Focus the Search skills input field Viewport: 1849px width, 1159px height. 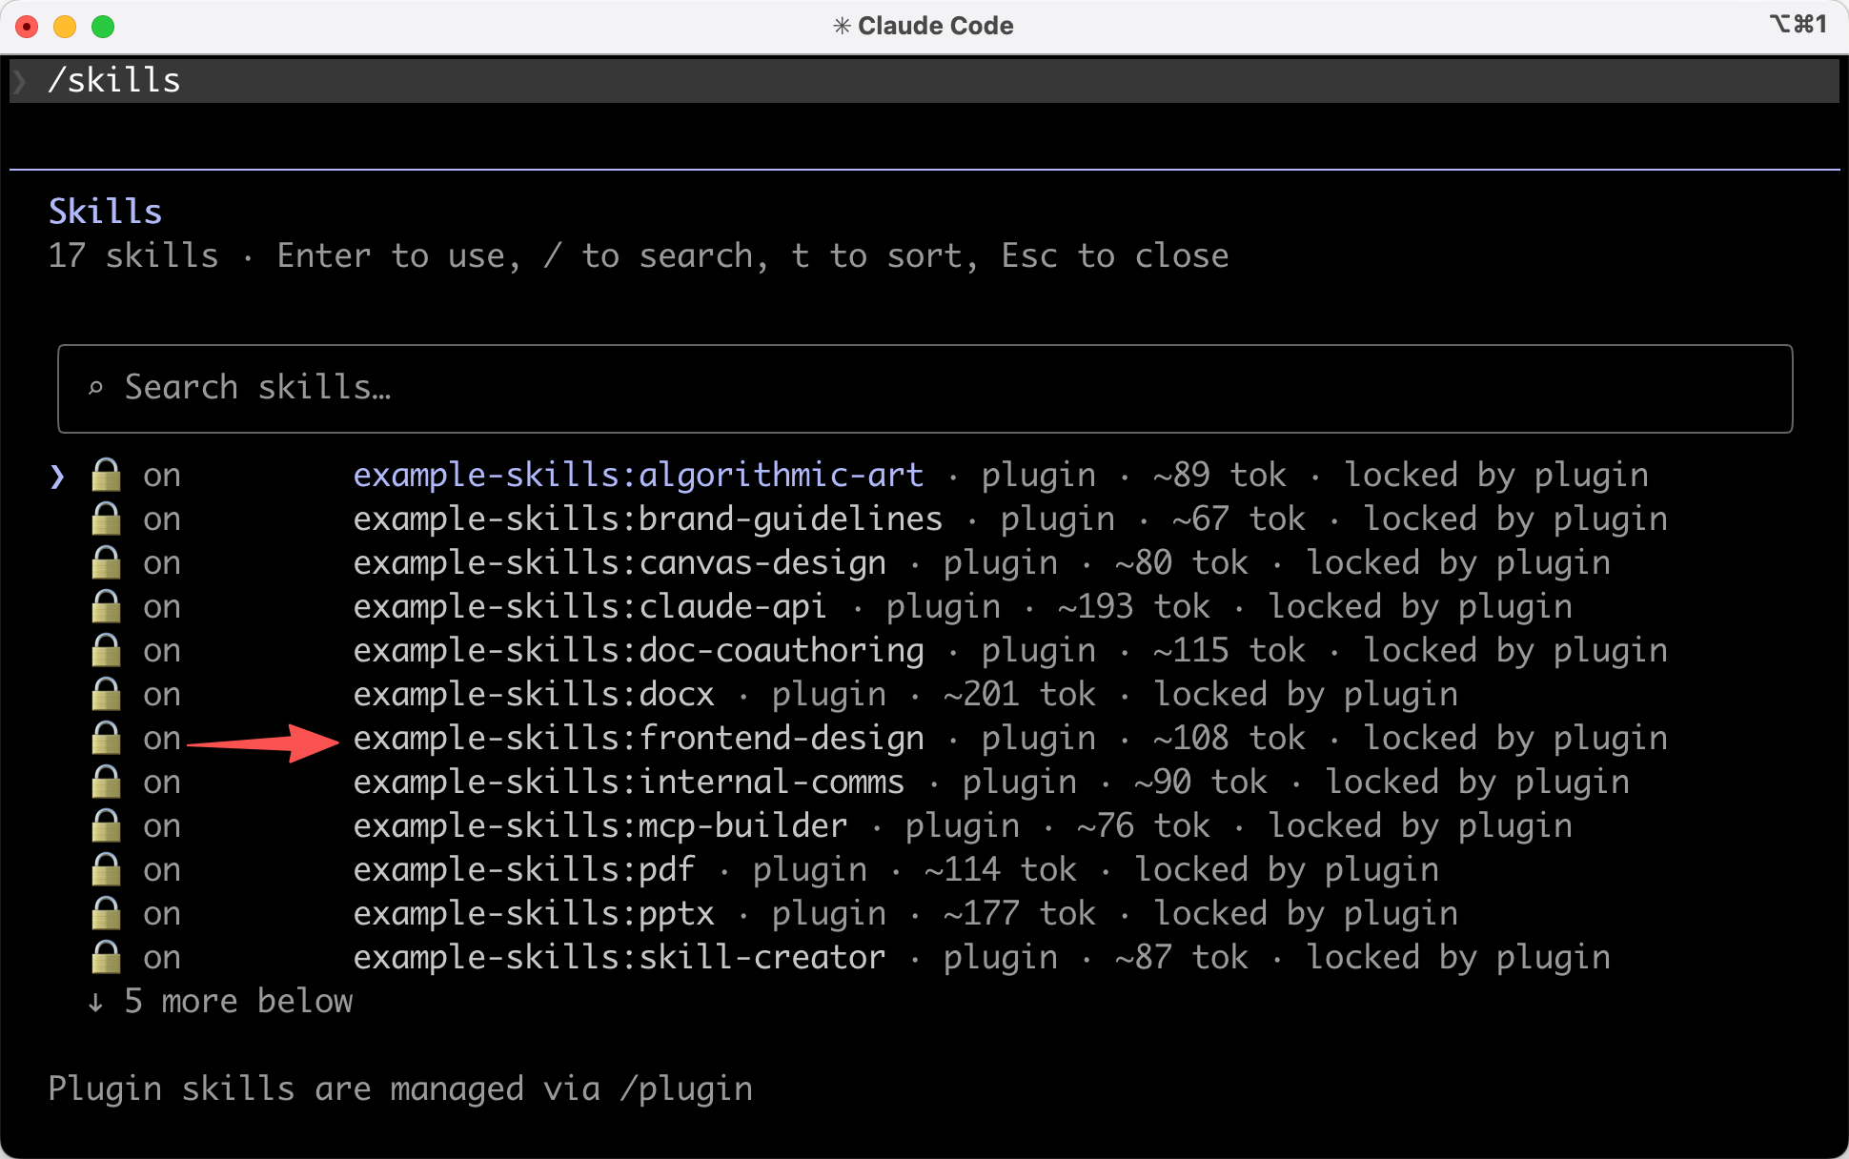pyautogui.click(x=924, y=388)
